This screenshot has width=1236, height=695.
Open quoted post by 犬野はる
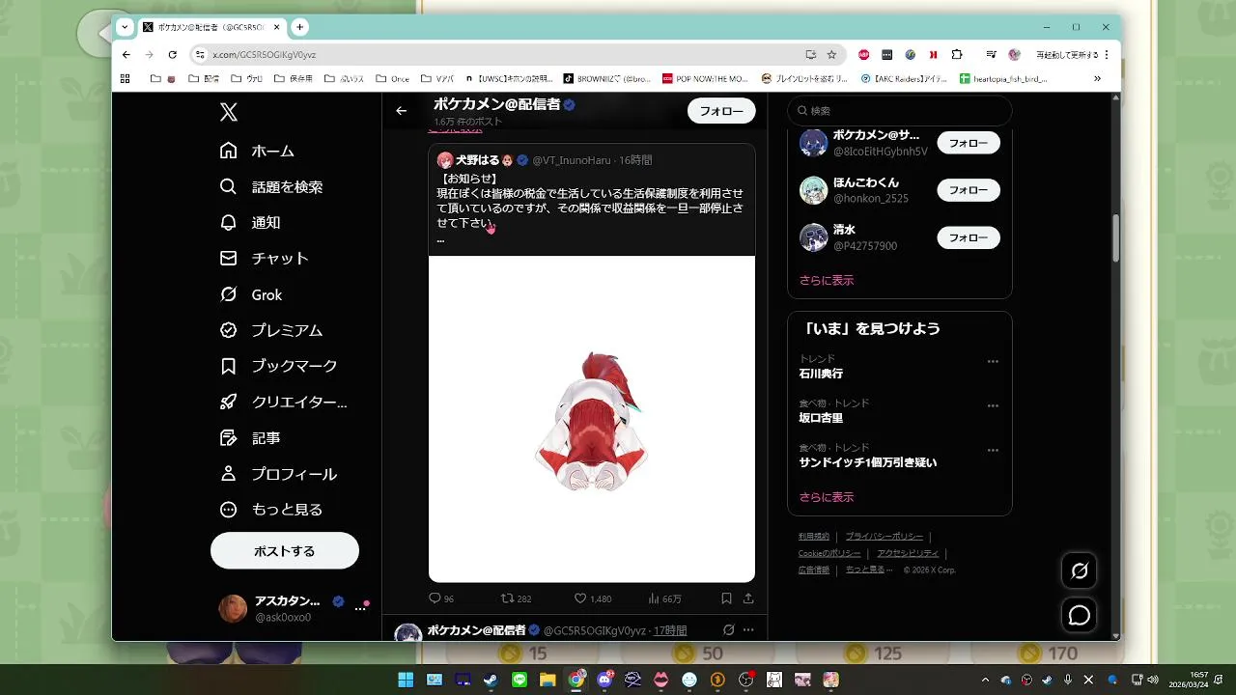click(592, 200)
